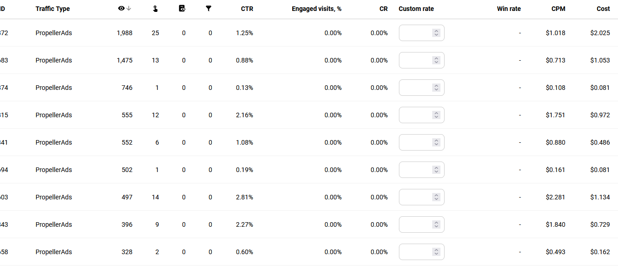Focus custom rate field in the 2.81% CTR row
The height and width of the screenshot is (266, 618).
point(421,197)
